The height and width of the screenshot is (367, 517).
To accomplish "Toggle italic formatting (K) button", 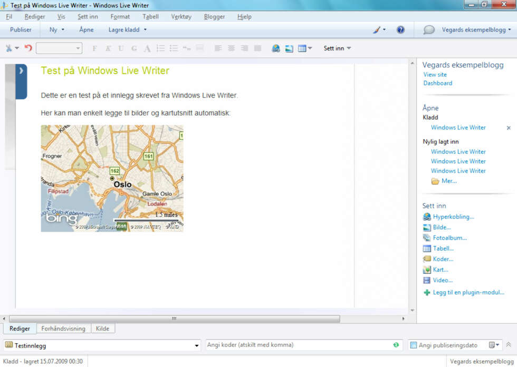I will pos(108,48).
